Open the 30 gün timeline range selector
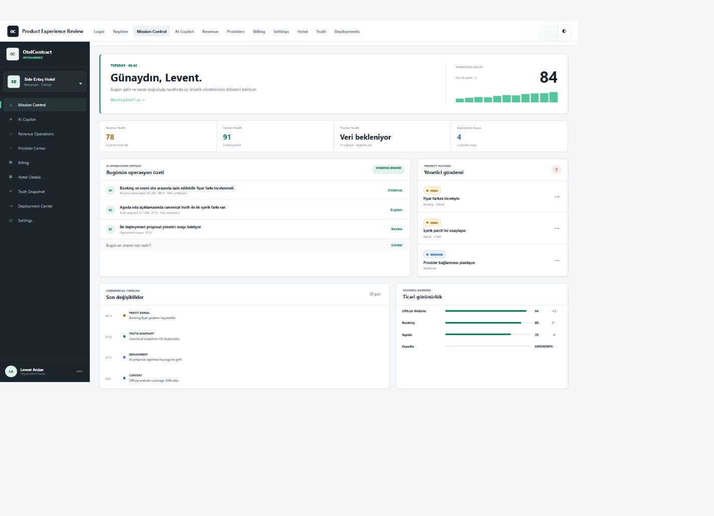This screenshot has width=714, height=516. [x=375, y=294]
